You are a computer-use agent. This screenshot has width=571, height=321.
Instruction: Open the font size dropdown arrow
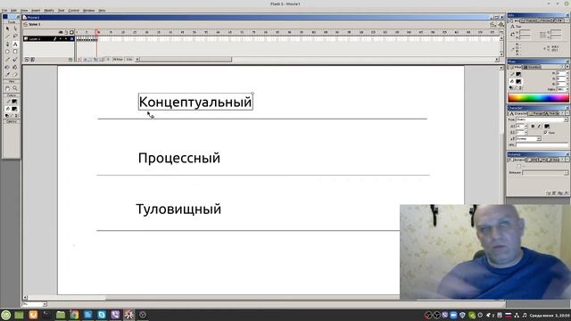click(525, 126)
